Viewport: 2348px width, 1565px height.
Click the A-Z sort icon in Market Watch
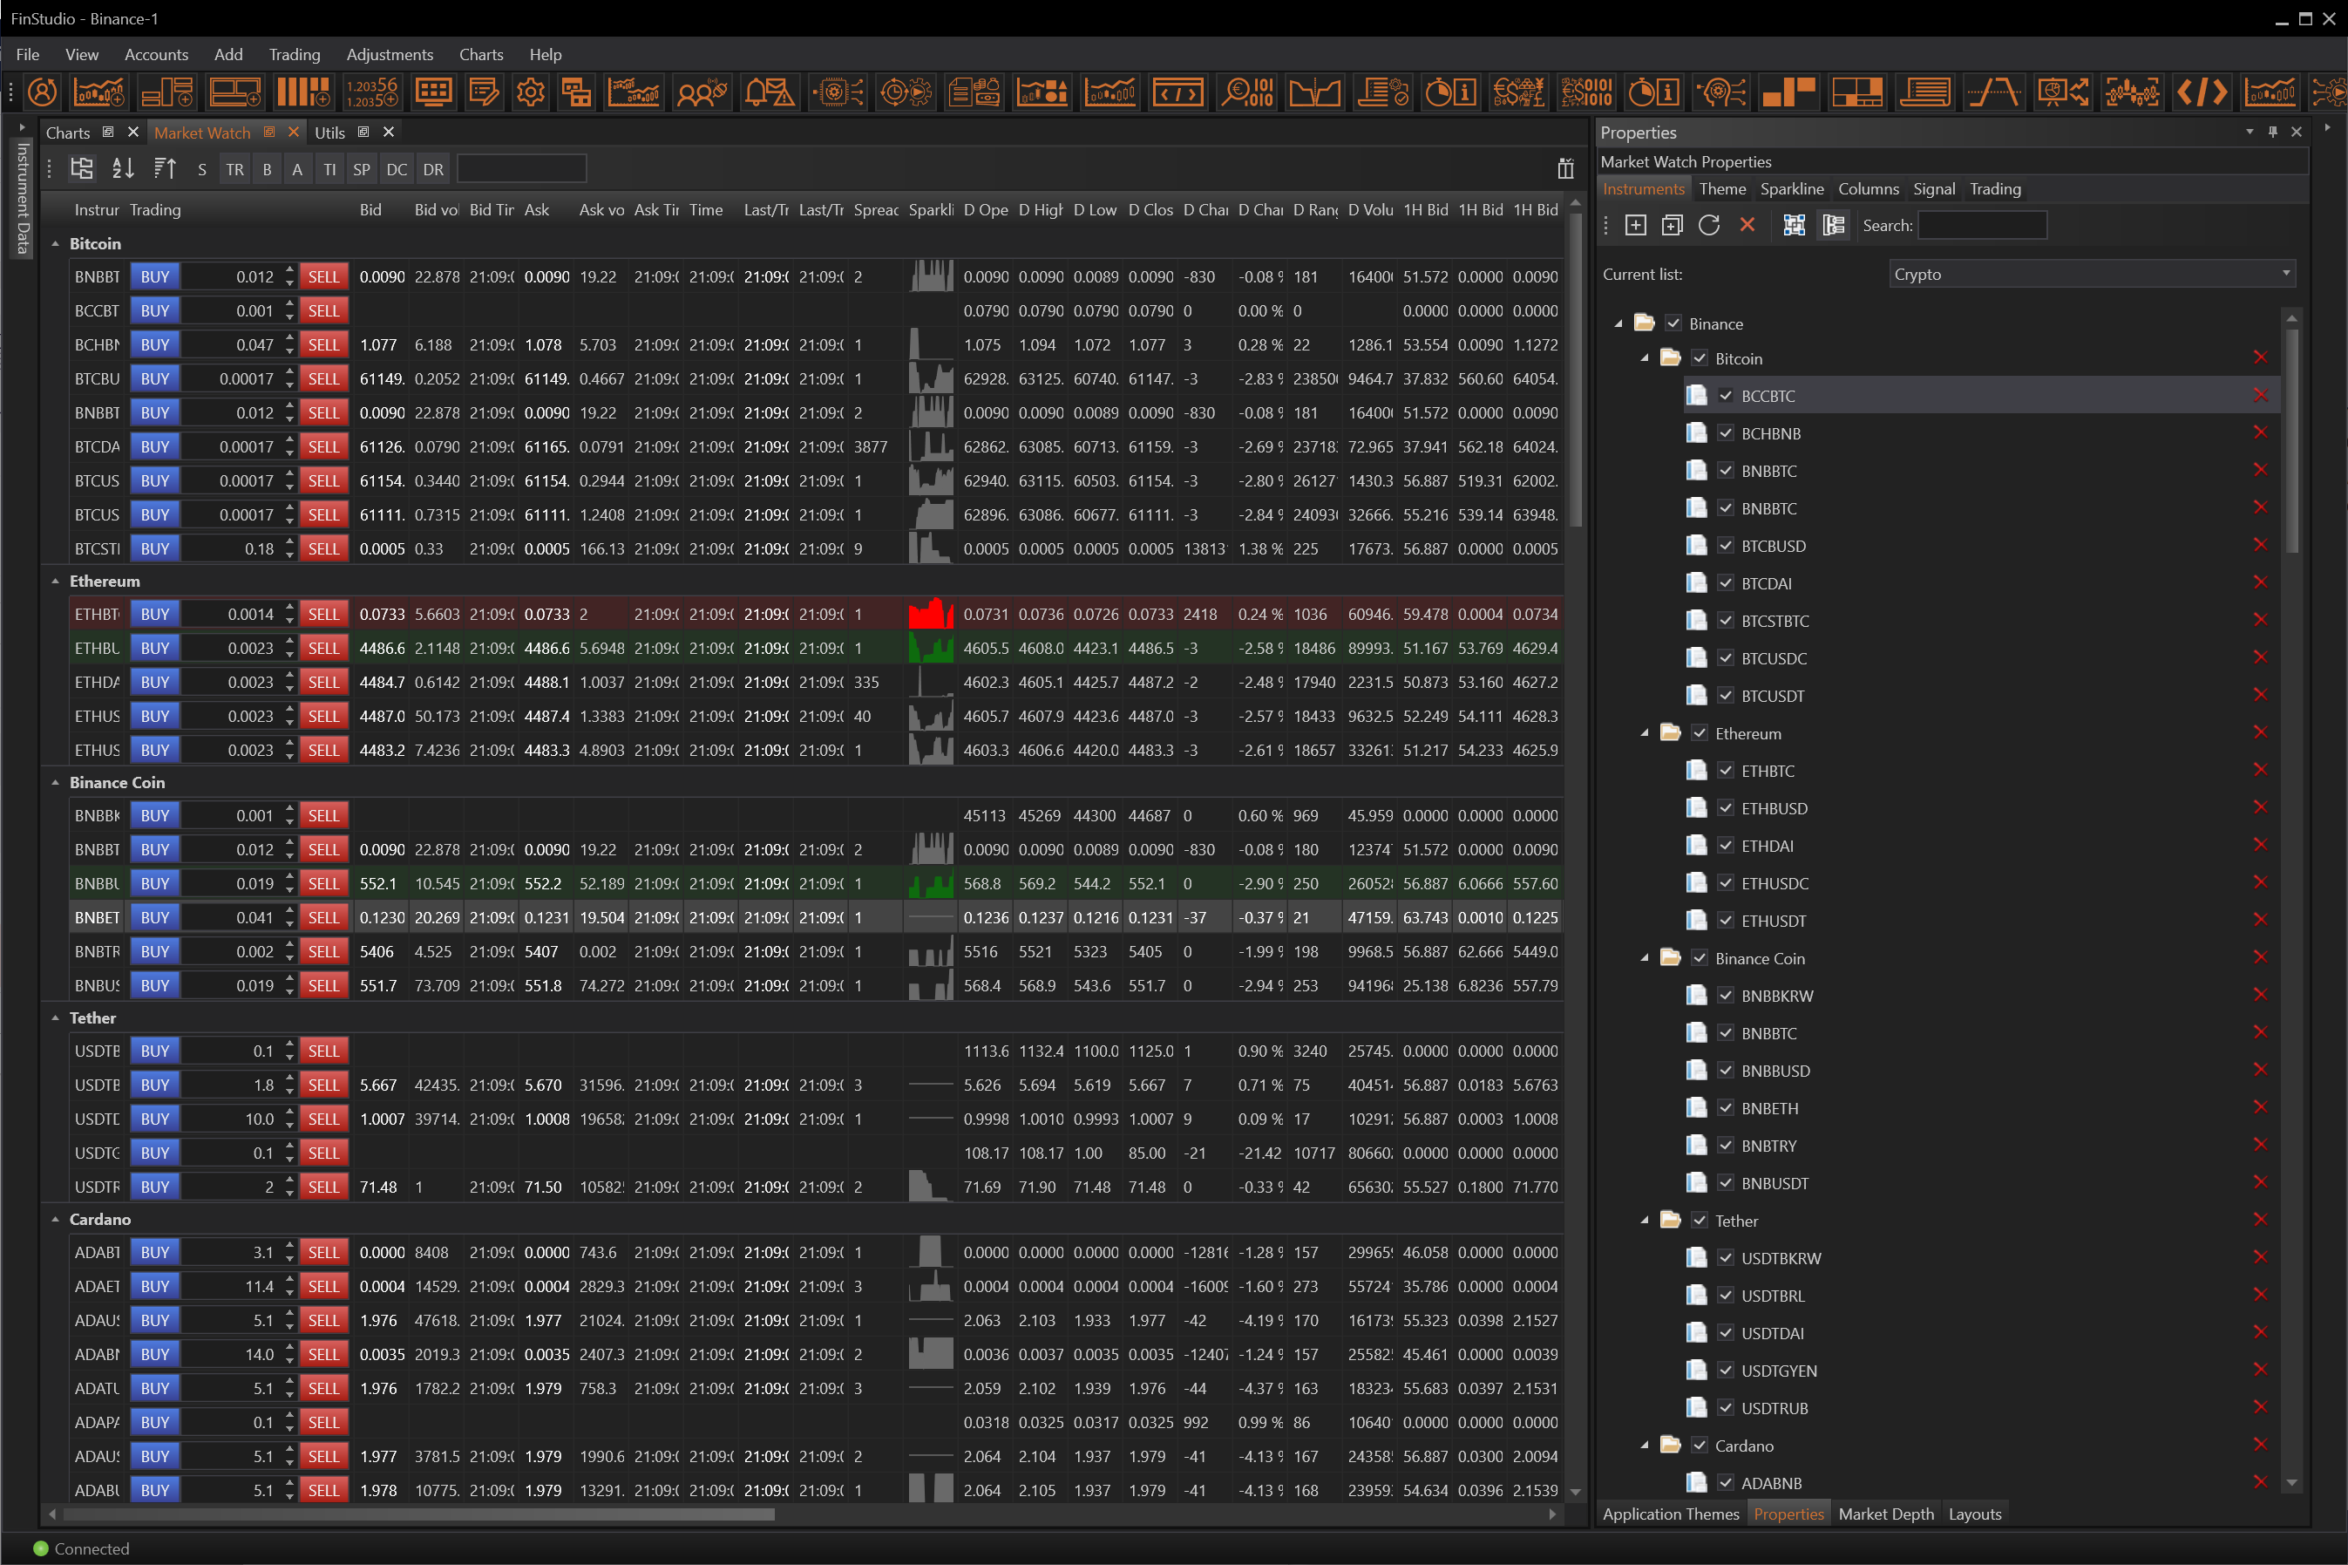point(123,168)
